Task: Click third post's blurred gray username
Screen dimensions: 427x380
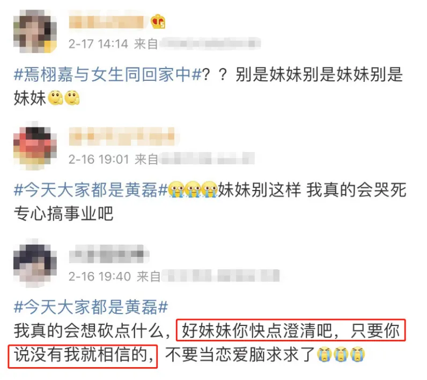Action: coord(109,254)
